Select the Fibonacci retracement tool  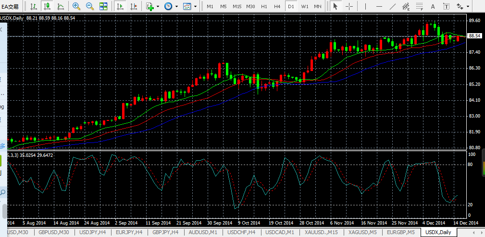tap(420, 6)
